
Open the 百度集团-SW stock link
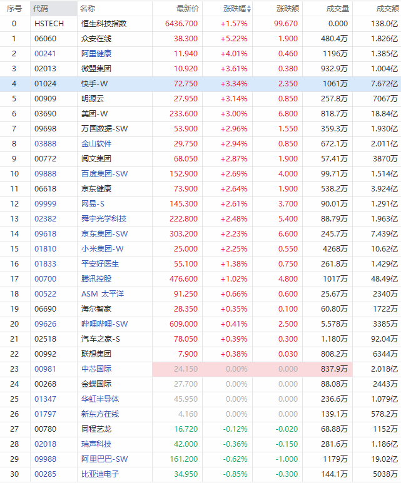tap(104, 174)
